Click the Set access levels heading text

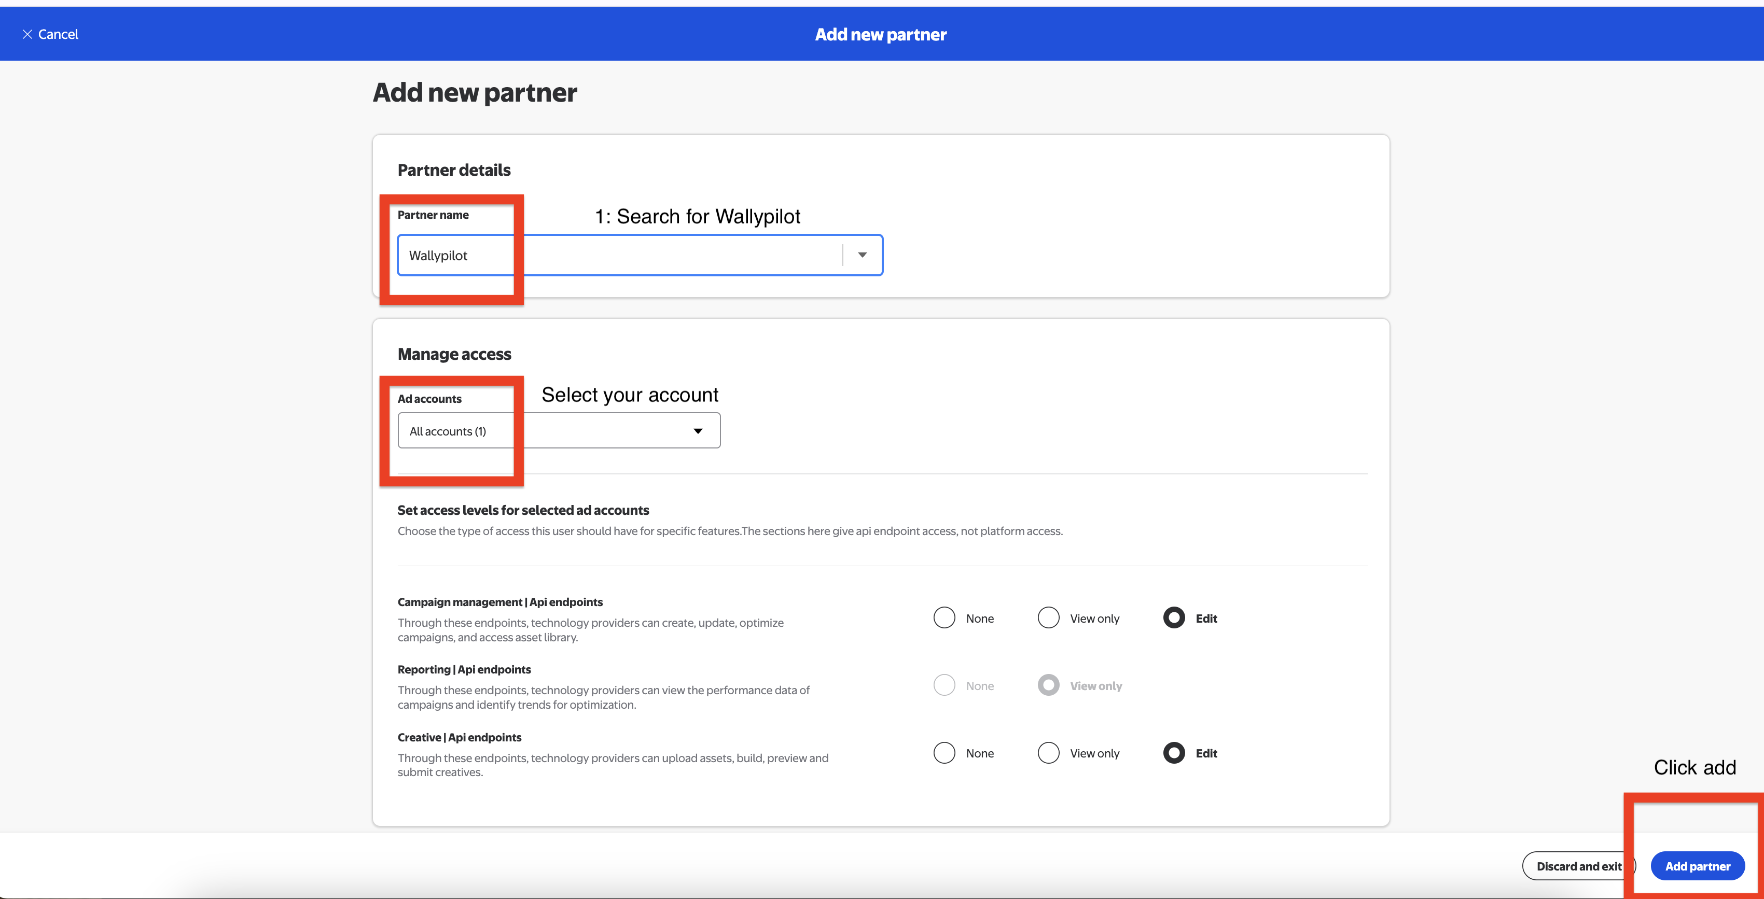[522, 510]
